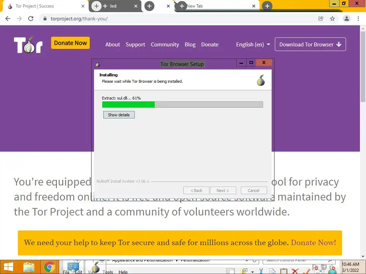Click the onion icon in the Installing header

[x=261, y=80]
